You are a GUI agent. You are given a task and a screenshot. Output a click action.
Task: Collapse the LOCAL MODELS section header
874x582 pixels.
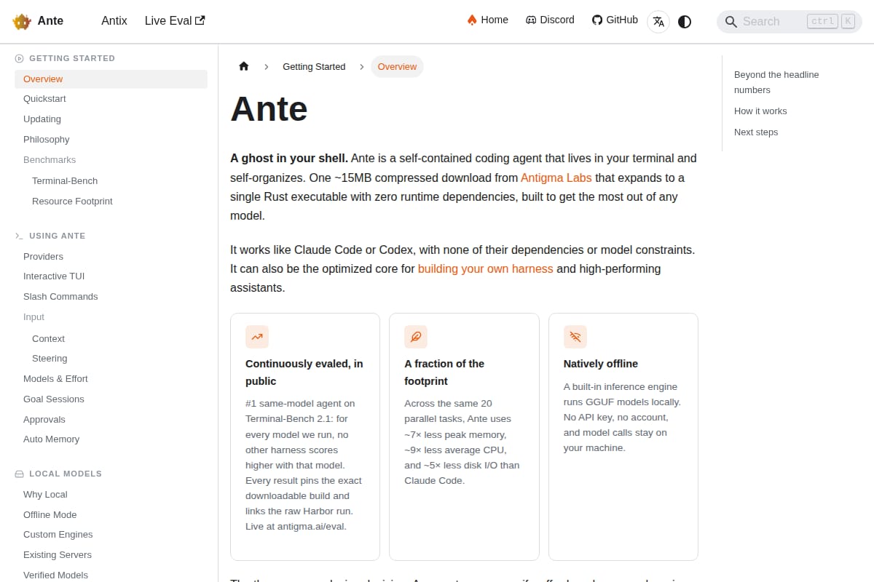pos(66,474)
